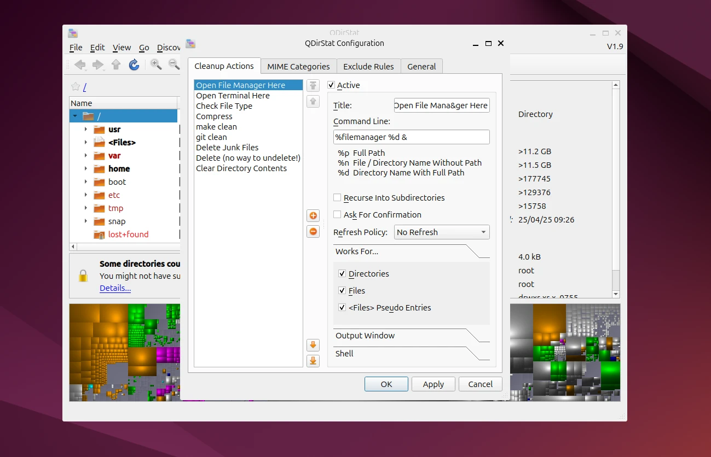Open the Edit menu in QDirStat
Viewport: 711px width, 457px height.
(97, 48)
